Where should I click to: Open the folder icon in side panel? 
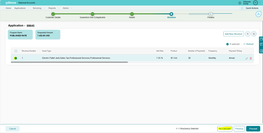261,39
